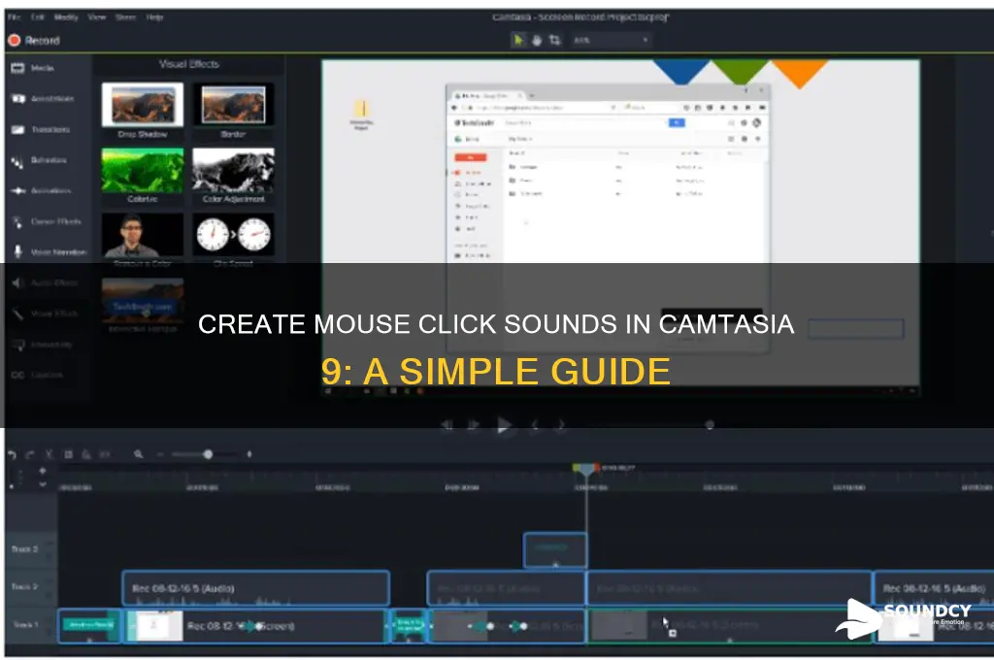
Task: Select the Color Adjustment effect thumbnail
Action: 233,171
